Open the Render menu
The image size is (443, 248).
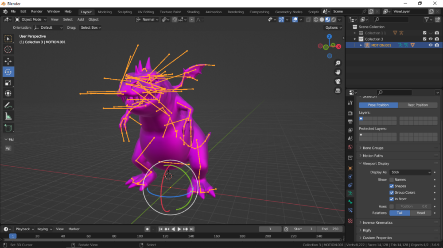click(x=37, y=11)
